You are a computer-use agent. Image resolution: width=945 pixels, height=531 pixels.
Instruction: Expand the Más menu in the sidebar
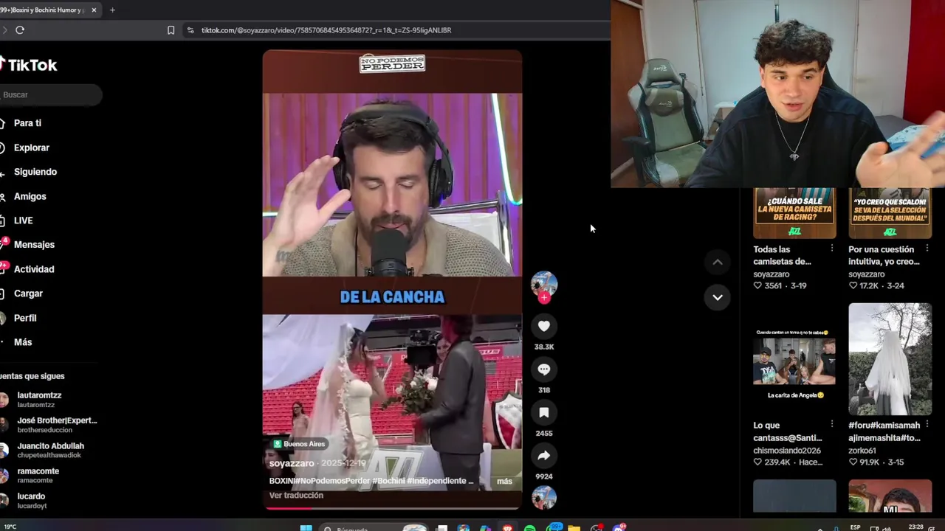[23, 342]
